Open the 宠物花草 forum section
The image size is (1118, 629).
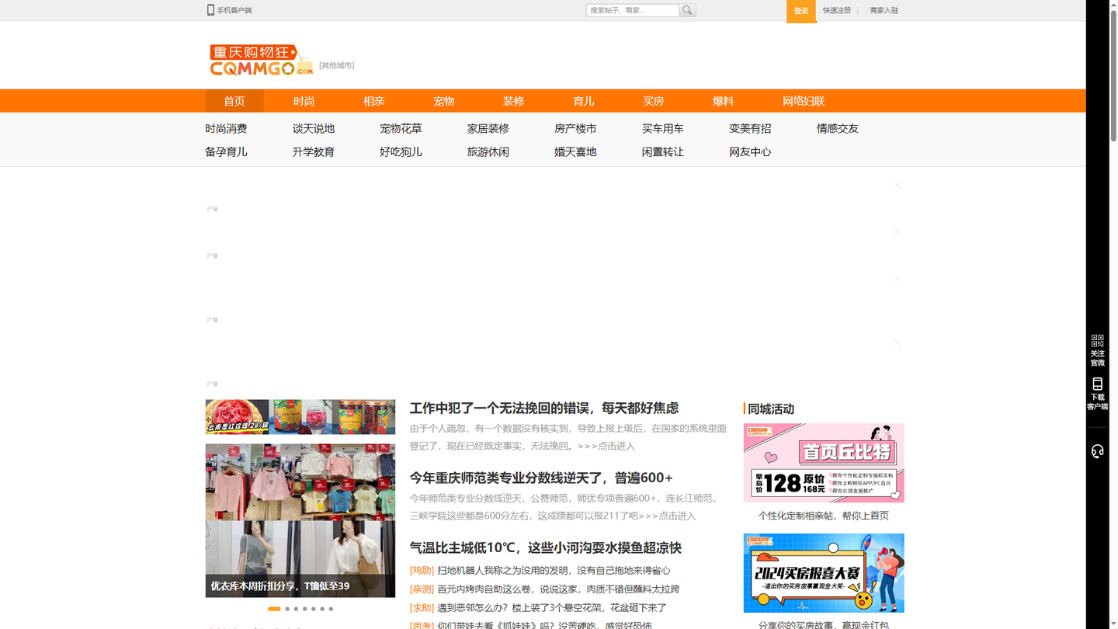click(x=401, y=129)
